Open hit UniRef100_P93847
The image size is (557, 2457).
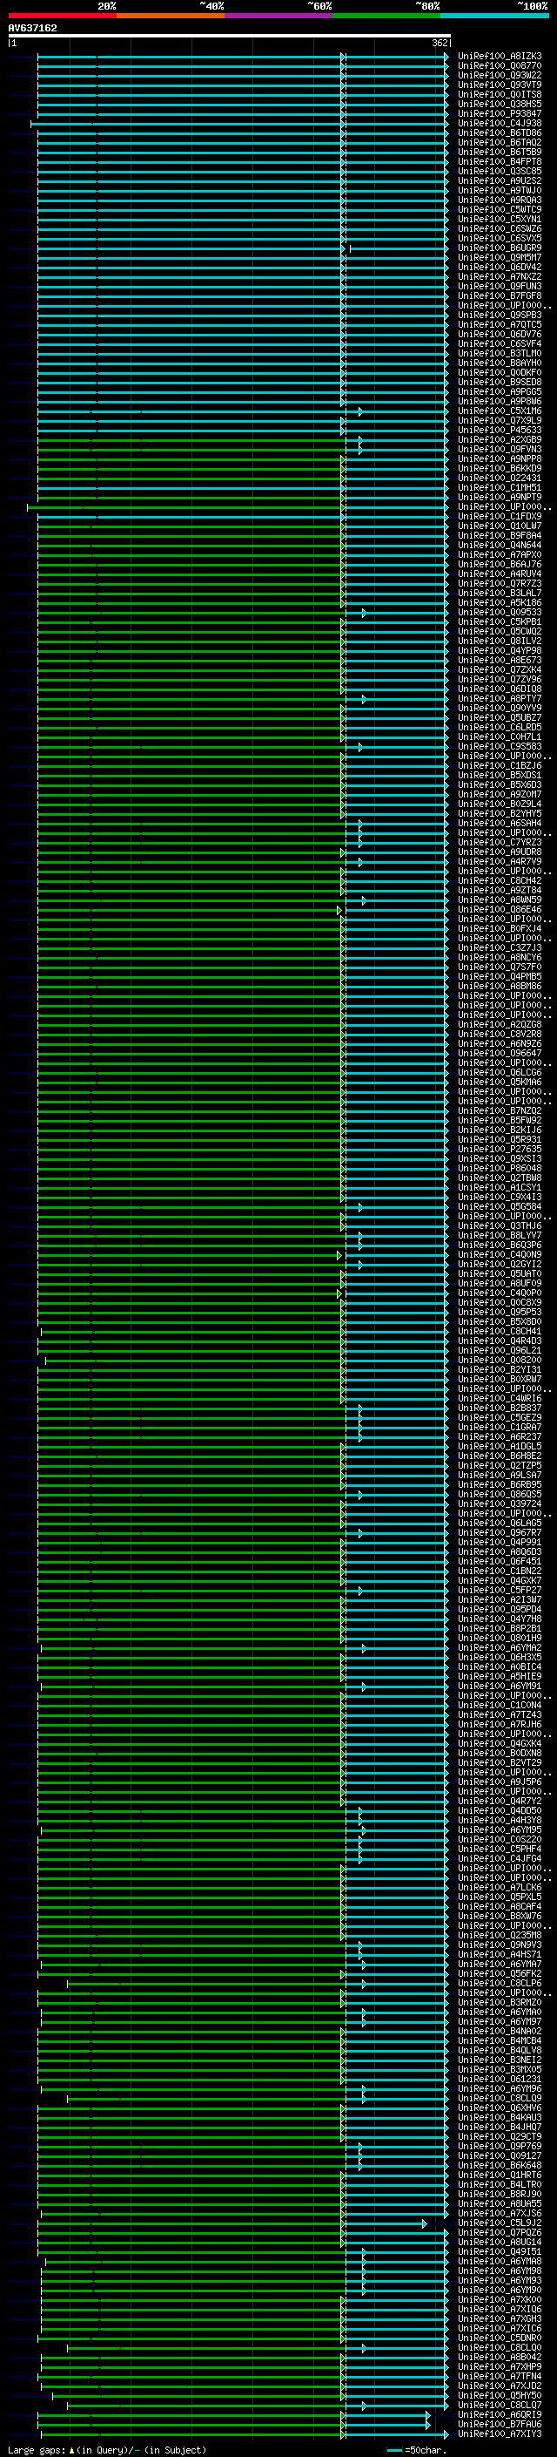point(500,113)
